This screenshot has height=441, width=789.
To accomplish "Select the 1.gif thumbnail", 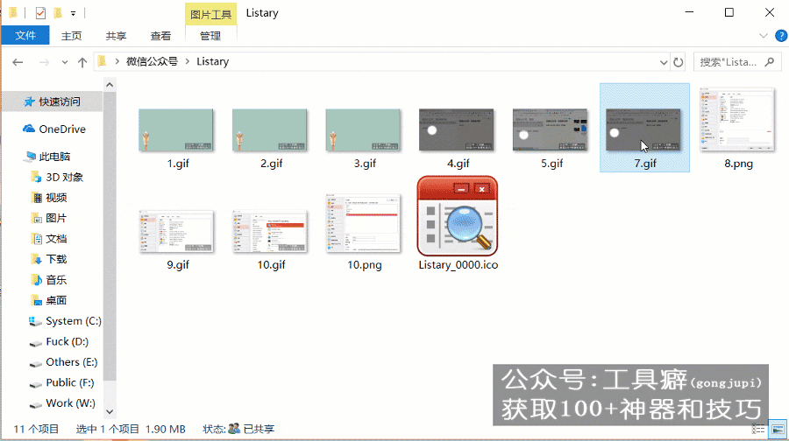I will (176, 130).
